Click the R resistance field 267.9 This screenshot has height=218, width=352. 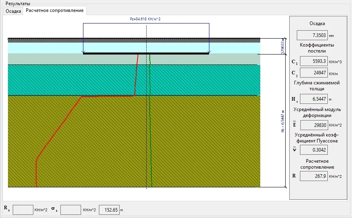[x=313, y=176]
